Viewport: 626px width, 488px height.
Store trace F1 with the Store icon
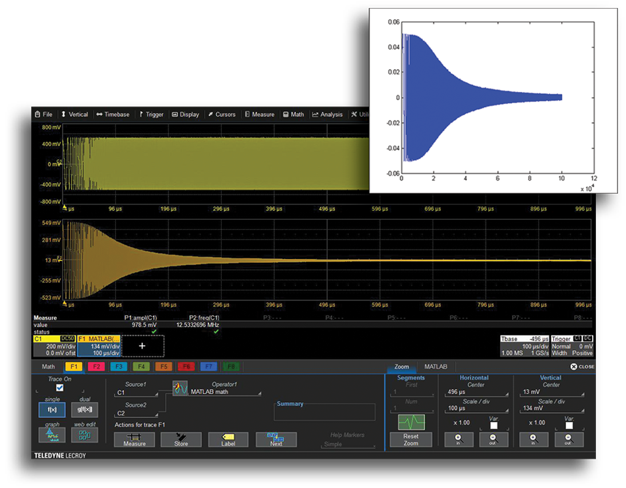click(181, 439)
